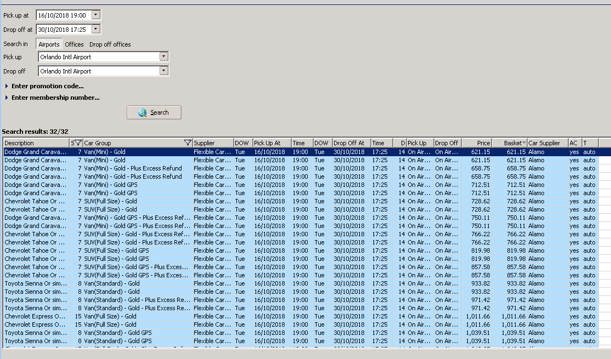Sort by Supplier column header

pyautogui.click(x=213, y=143)
